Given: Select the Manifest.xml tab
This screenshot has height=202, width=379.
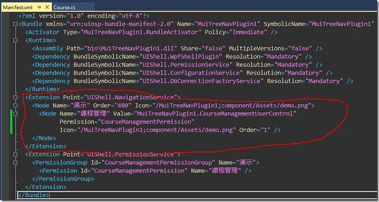Looking at the screenshot, I should pos(17,7).
